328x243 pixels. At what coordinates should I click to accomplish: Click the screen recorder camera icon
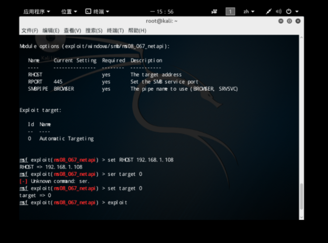[214, 12]
